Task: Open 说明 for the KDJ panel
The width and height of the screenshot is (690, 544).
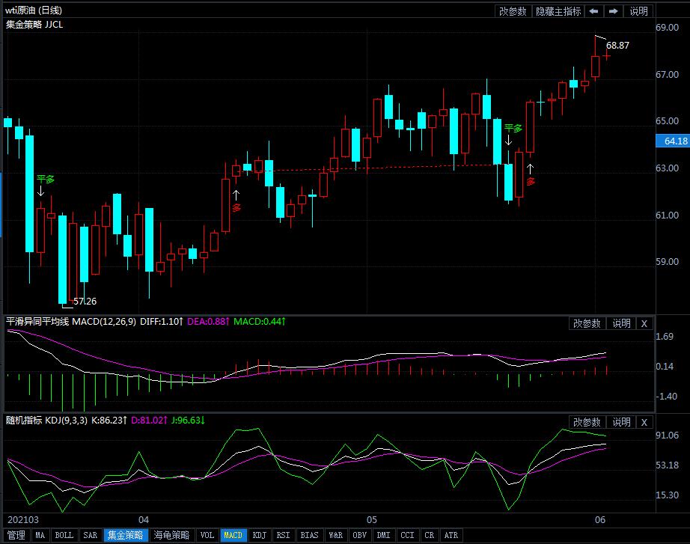Action: [621, 422]
